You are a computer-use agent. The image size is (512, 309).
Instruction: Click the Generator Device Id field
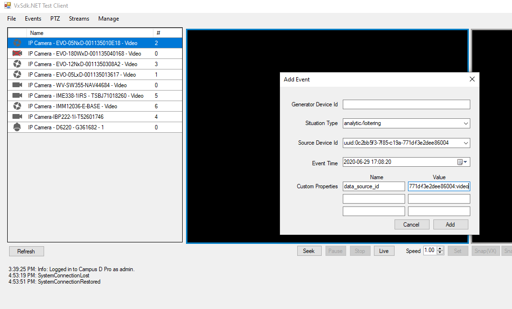[406, 104]
